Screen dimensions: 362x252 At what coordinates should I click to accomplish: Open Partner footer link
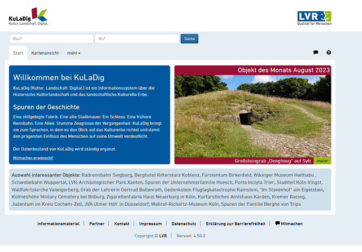97,224
